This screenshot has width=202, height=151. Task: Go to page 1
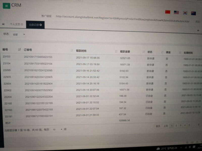172,126
